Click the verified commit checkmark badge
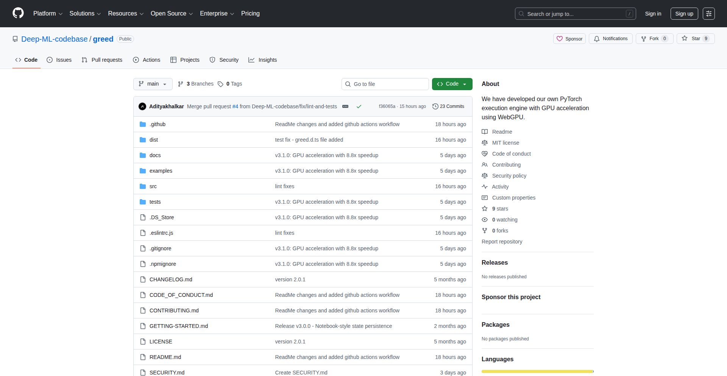Viewport: 727px width, 376px height. coord(359,106)
